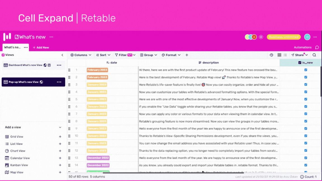Open the Sort dropdown
The image size is (322, 181).
[103, 55]
